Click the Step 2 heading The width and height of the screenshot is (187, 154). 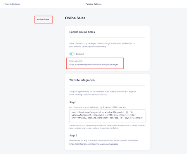tap(73, 136)
